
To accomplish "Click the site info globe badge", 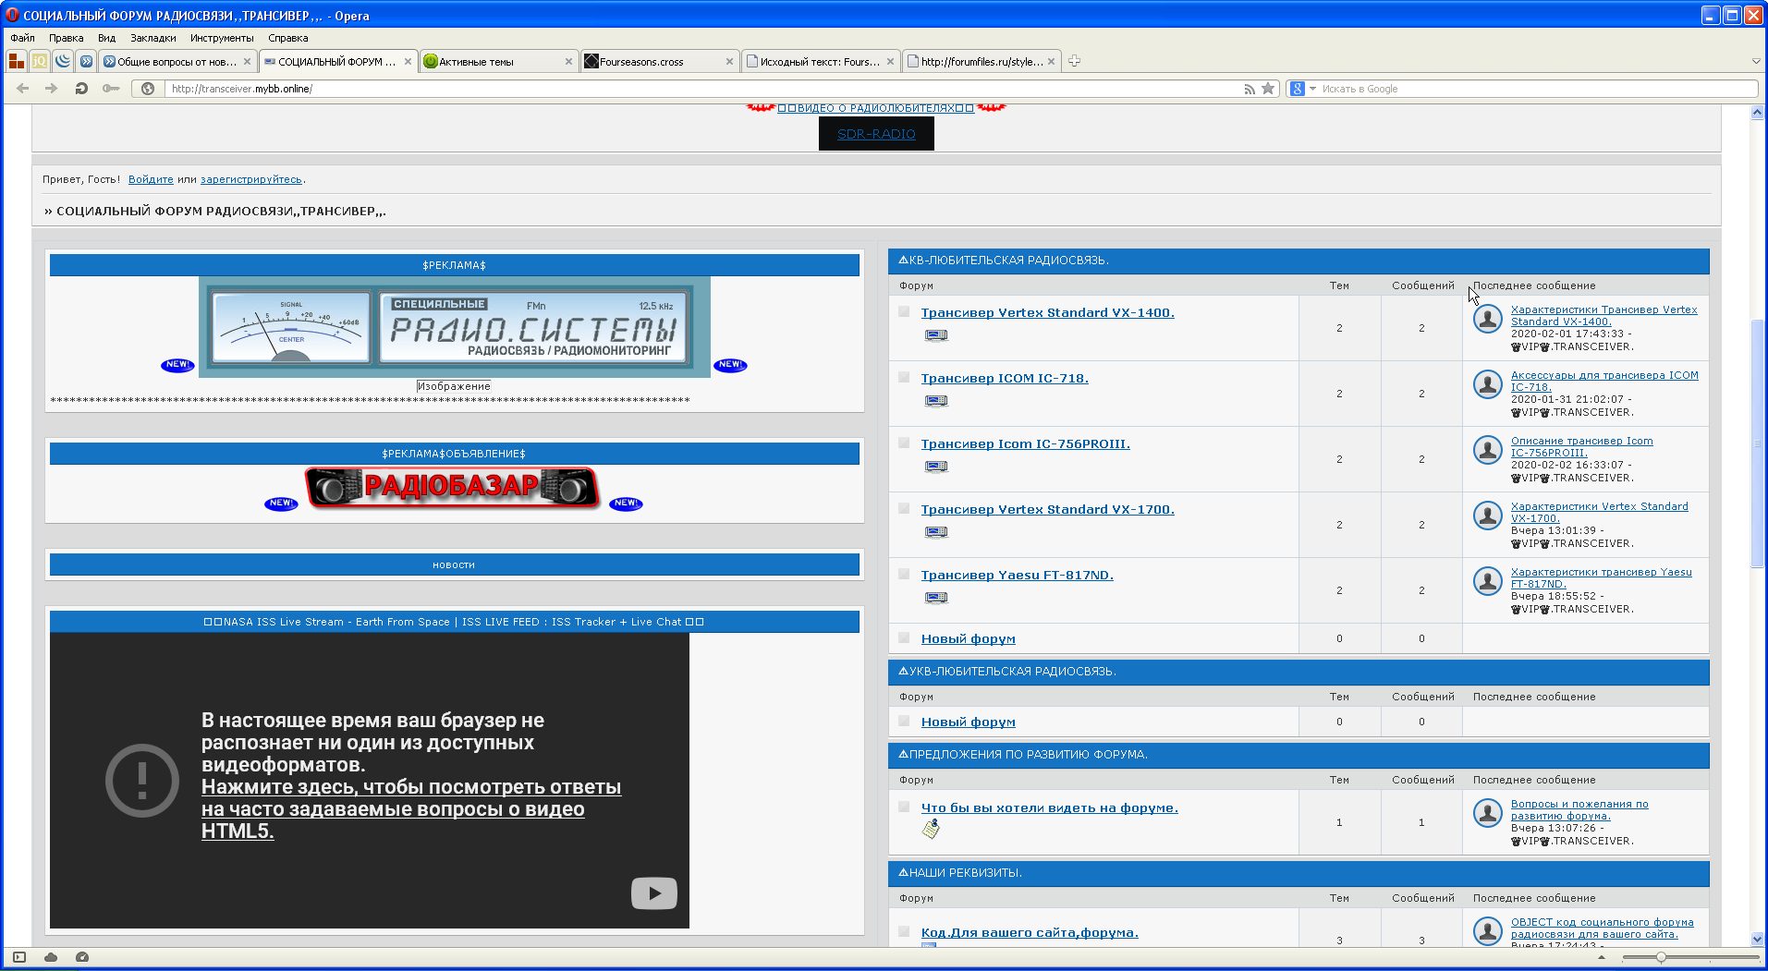I will coord(148,89).
